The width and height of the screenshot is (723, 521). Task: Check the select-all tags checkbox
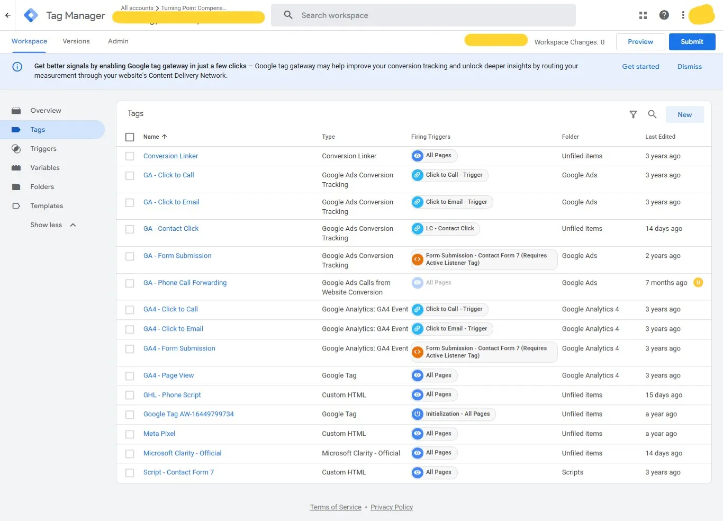(130, 137)
